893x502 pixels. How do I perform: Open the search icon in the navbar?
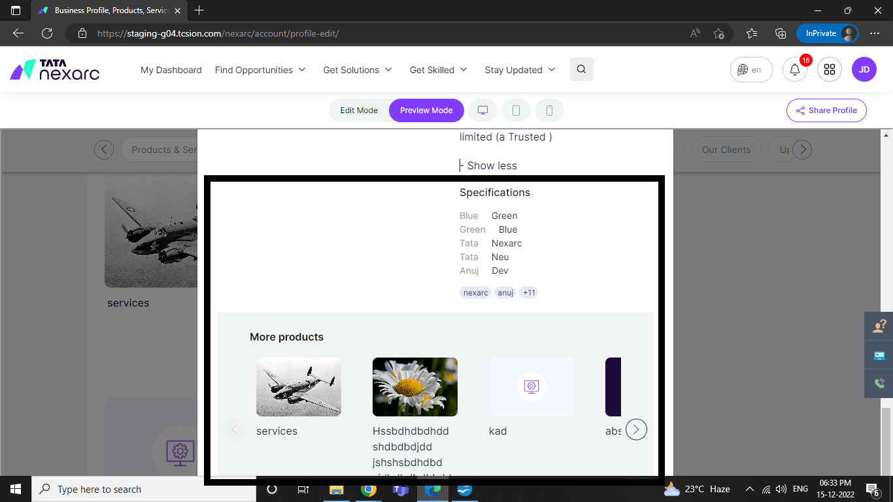(581, 69)
